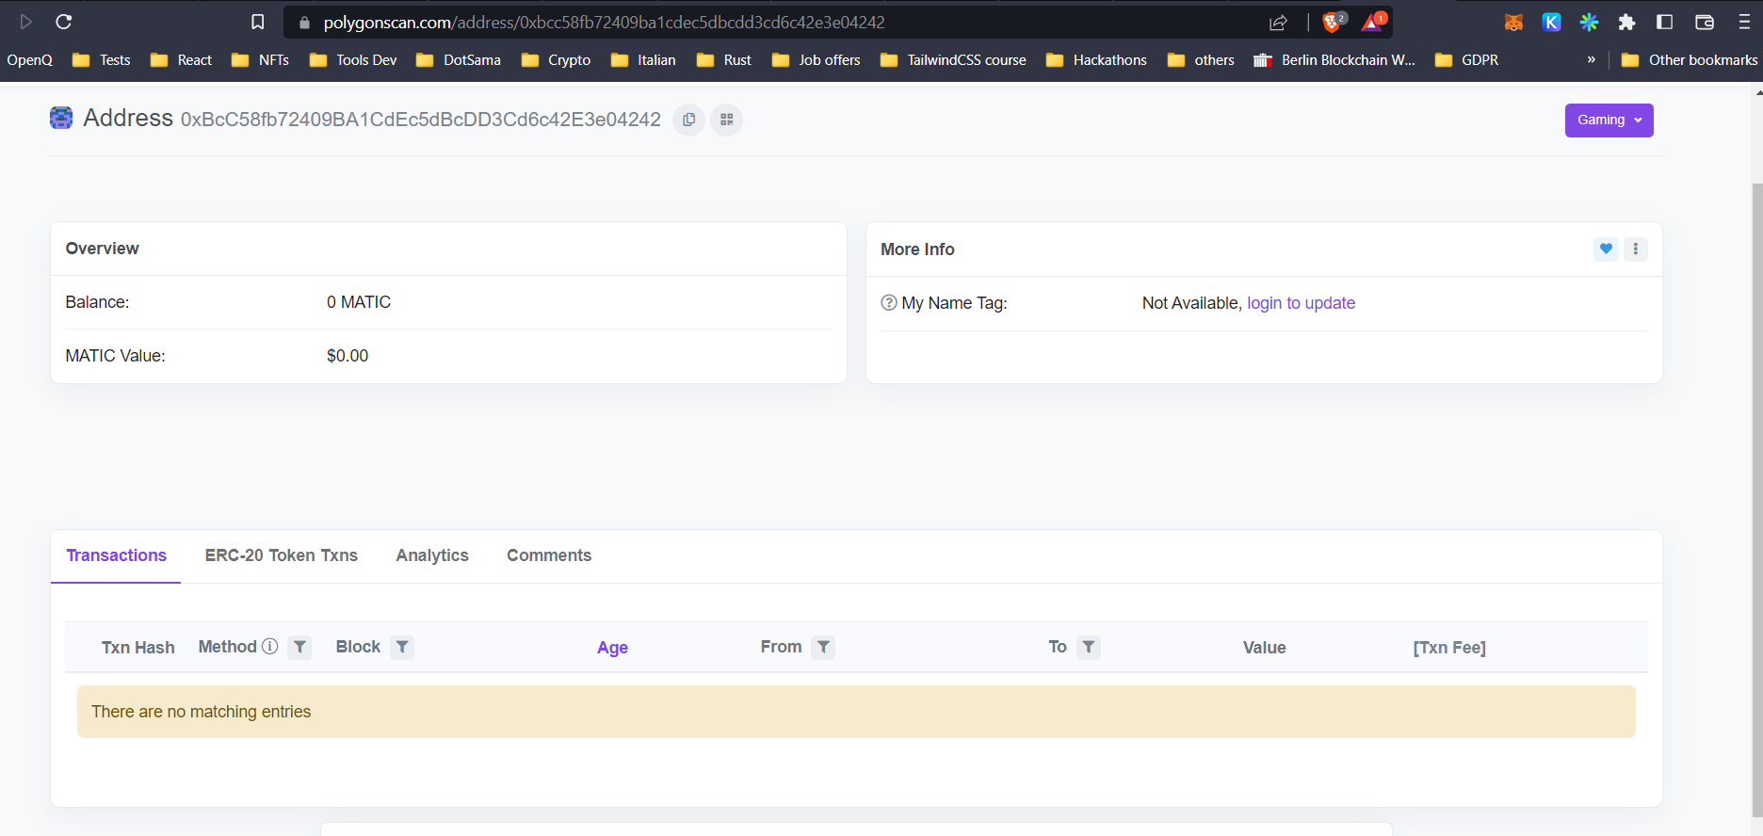Toggle the browser sidebar panel icon
Viewport: 1763px width, 836px height.
coord(1664,22)
